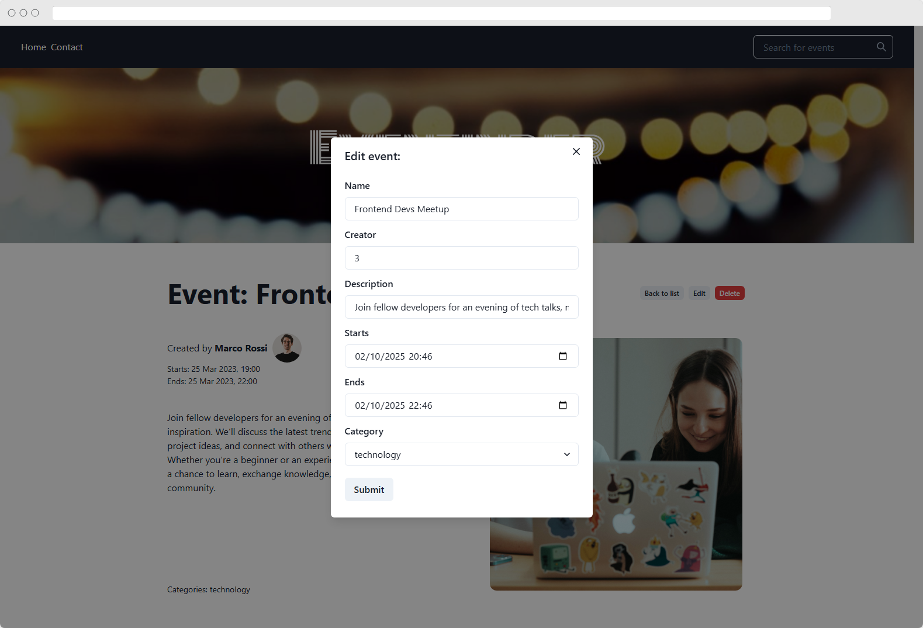Click the Description text field

point(462,307)
